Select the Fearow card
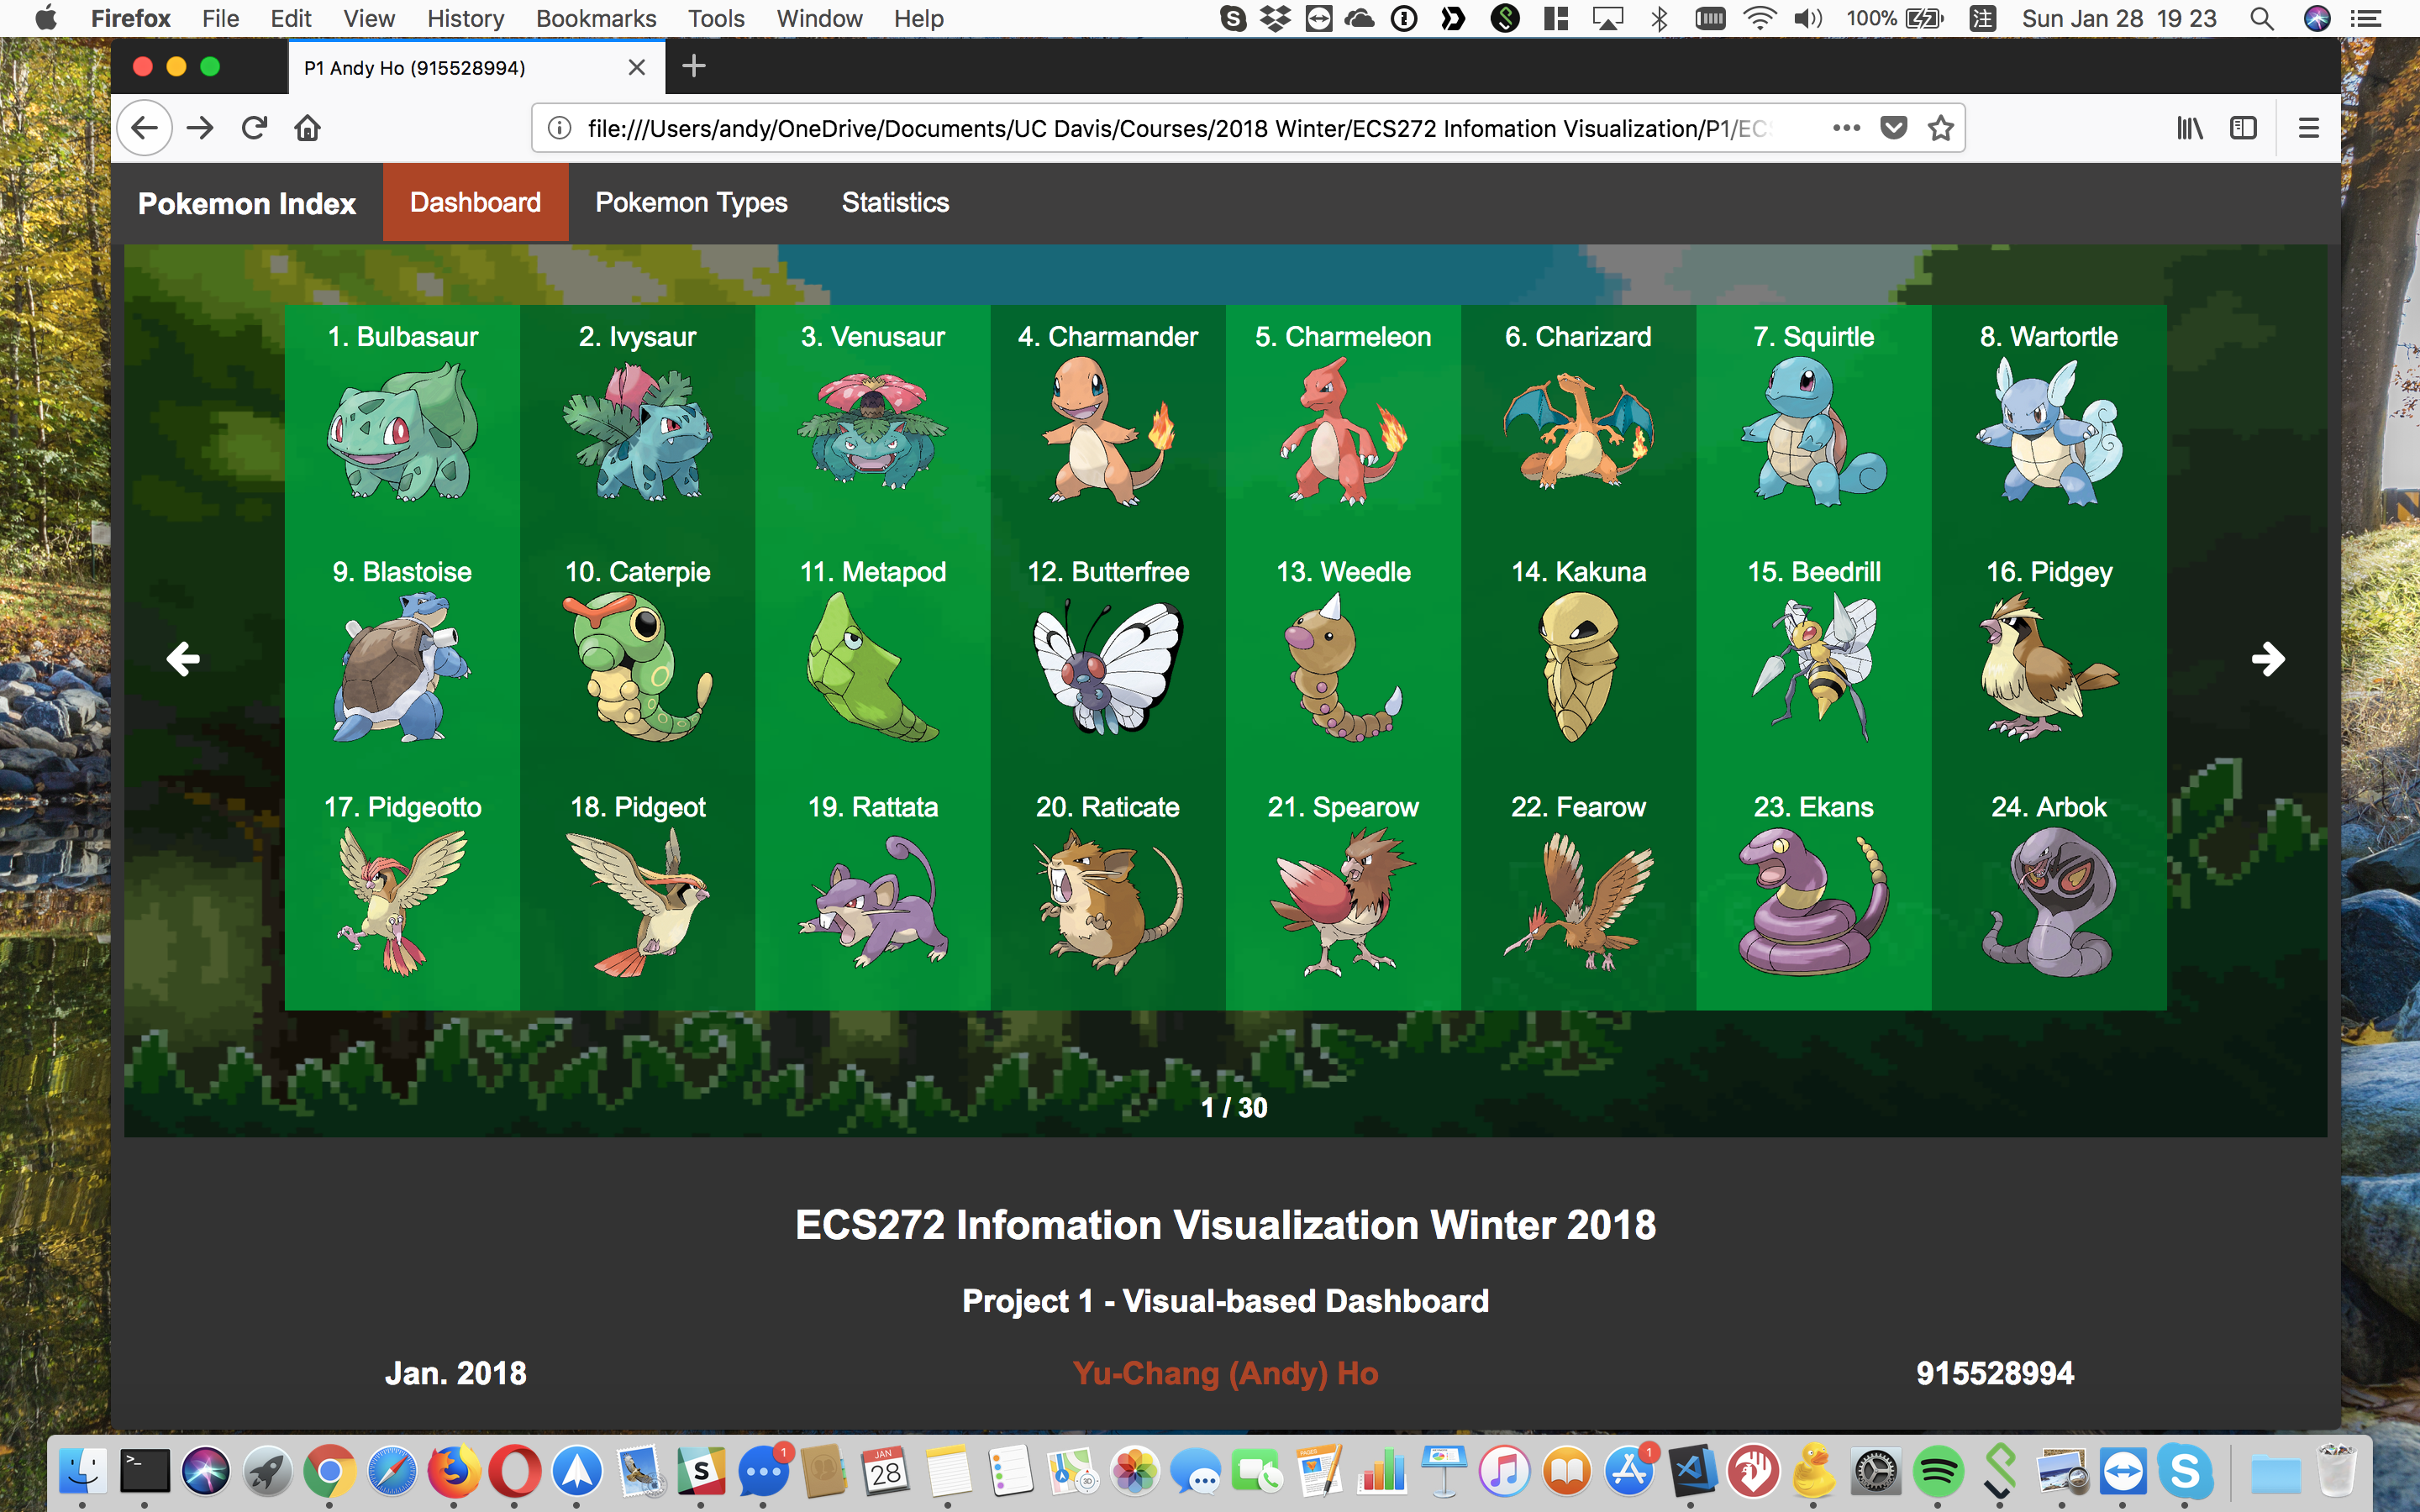Screen dimensions: 2420x1512 pos(1578,892)
